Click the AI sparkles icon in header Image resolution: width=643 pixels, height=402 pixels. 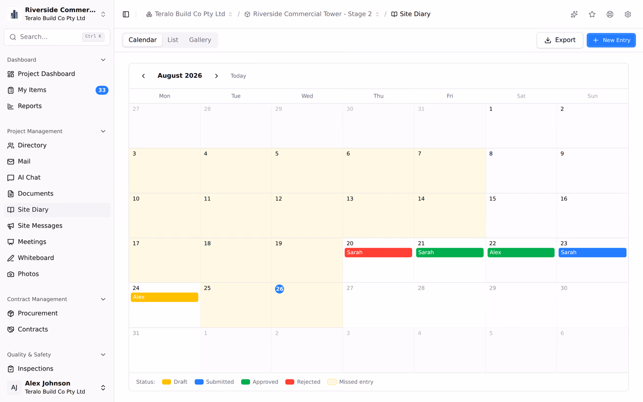tap(574, 14)
